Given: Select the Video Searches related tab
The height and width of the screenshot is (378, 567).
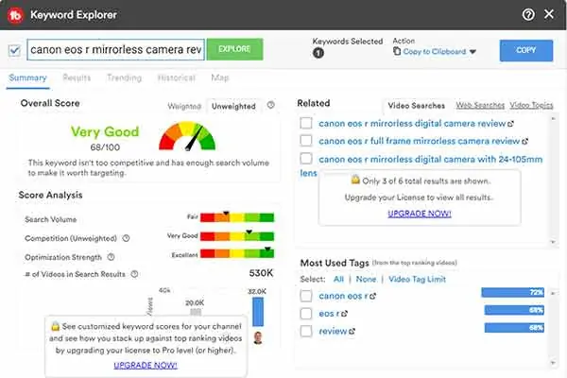Looking at the screenshot, I should [x=416, y=106].
